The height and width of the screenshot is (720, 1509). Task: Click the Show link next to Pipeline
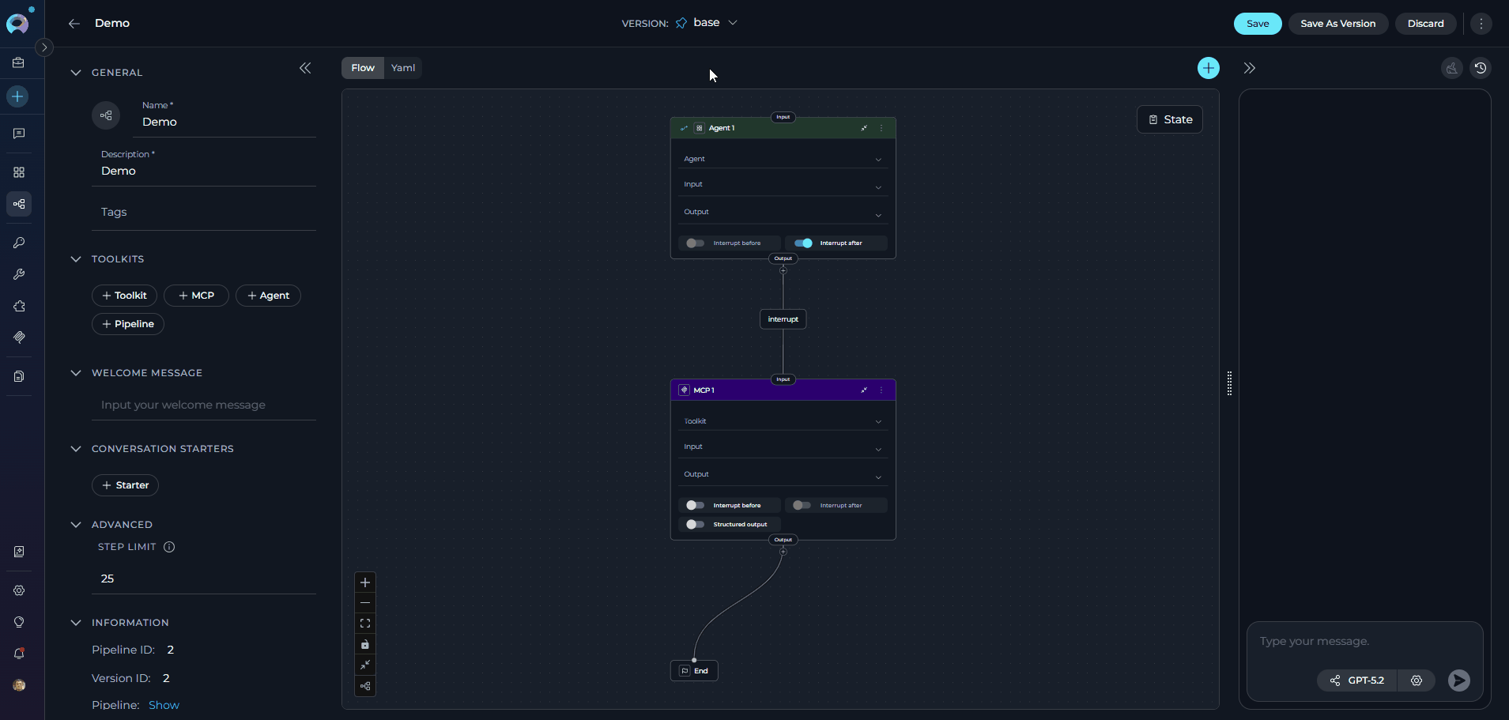coord(164,704)
